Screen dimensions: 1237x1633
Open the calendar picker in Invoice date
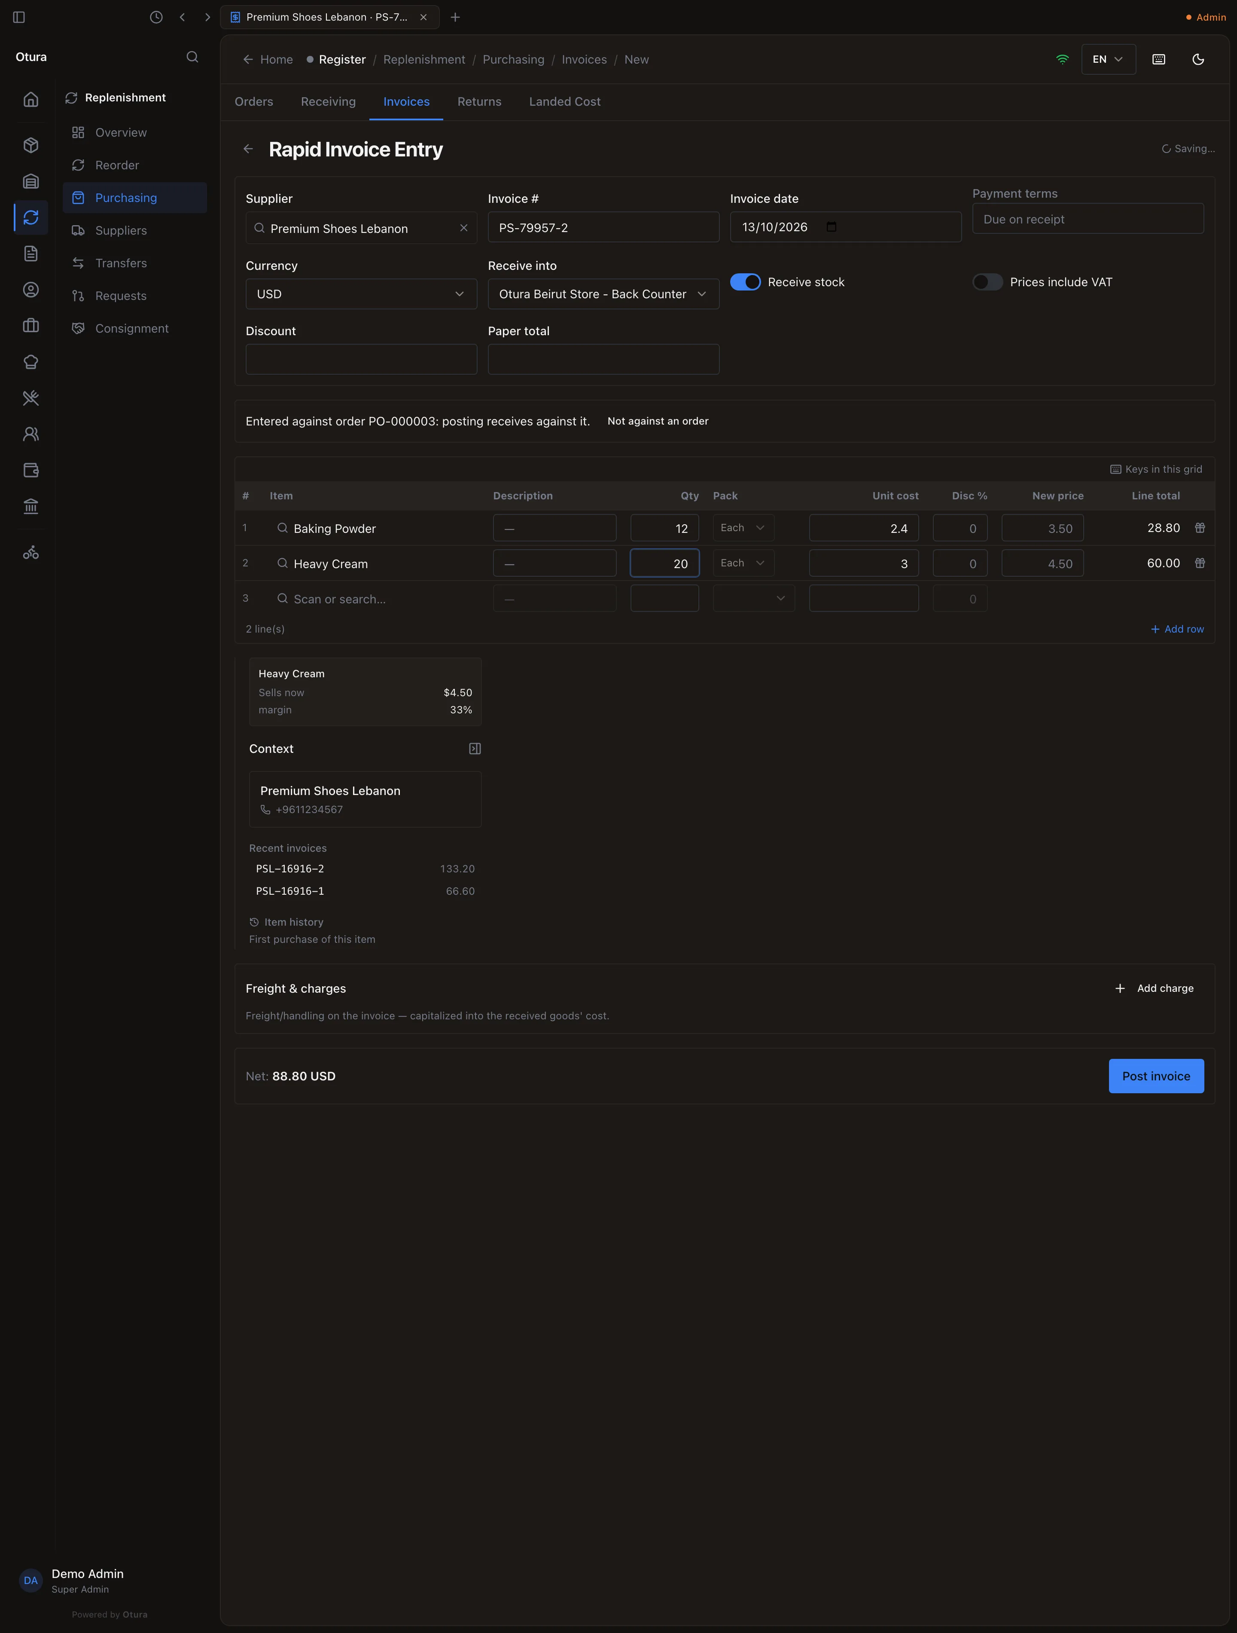(x=832, y=226)
